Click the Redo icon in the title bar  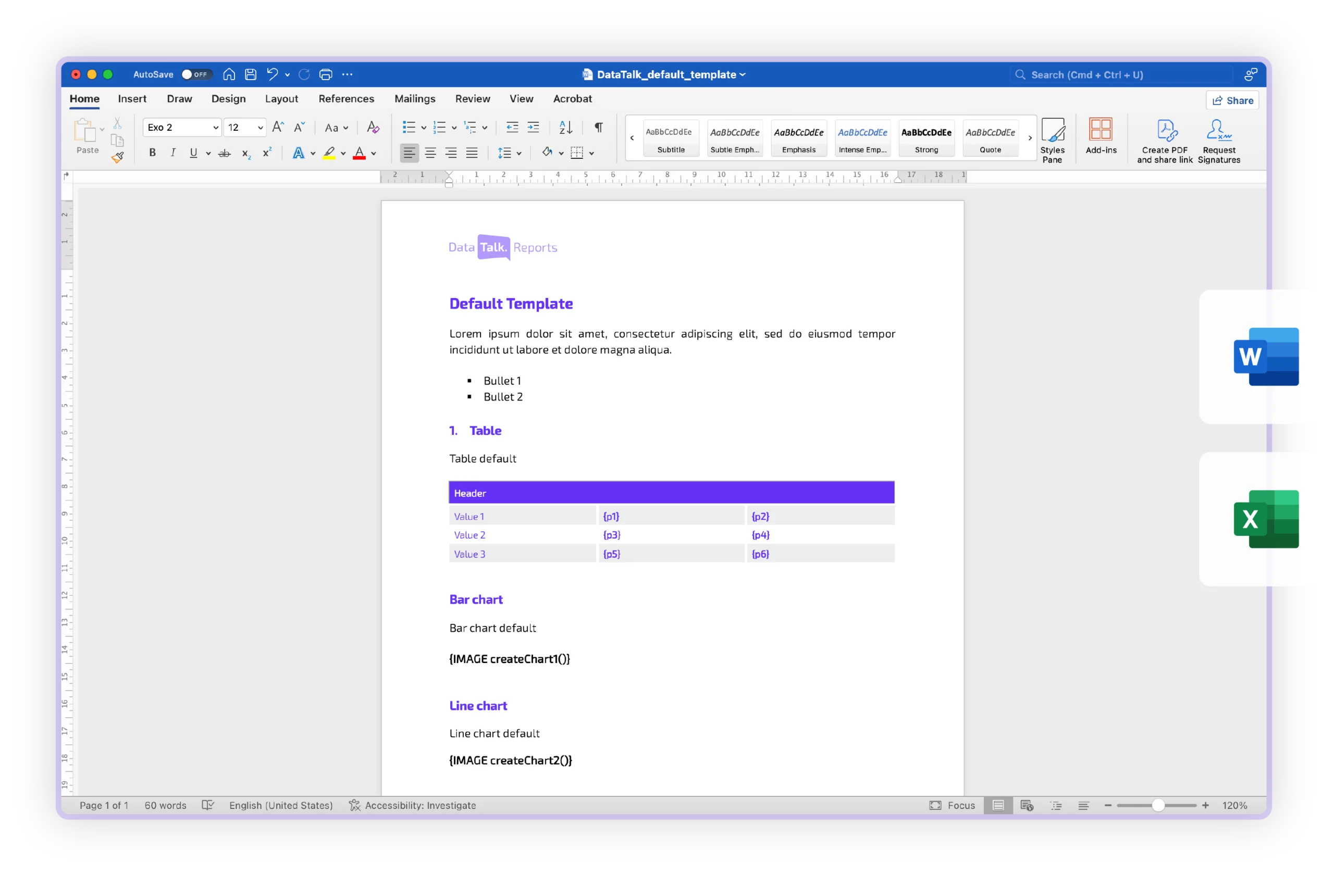(x=304, y=74)
